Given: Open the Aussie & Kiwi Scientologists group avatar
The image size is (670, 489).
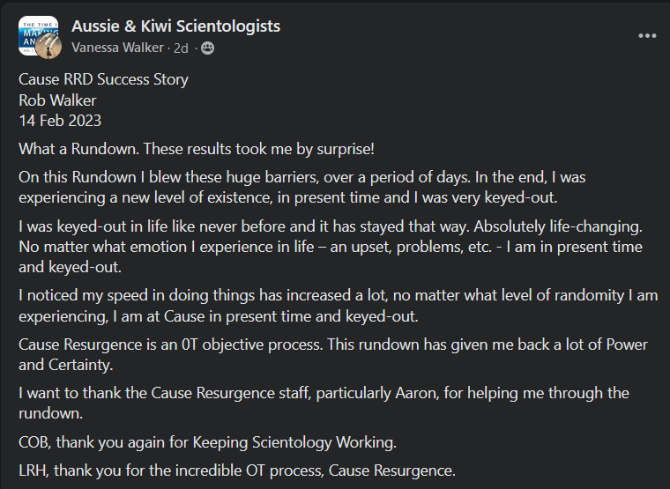Looking at the screenshot, I should tap(38, 35).
